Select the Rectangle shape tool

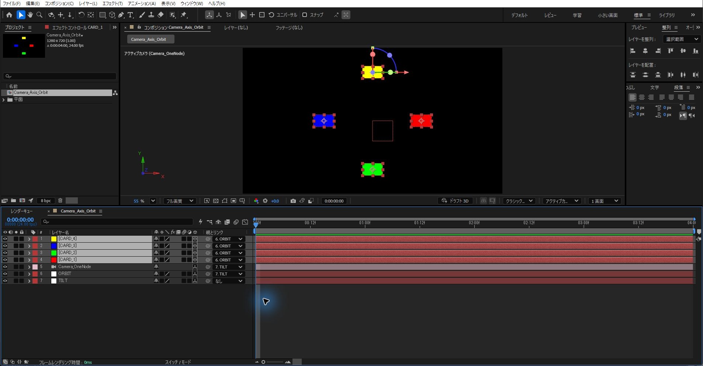pyautogui.click(x=103, y=15)
